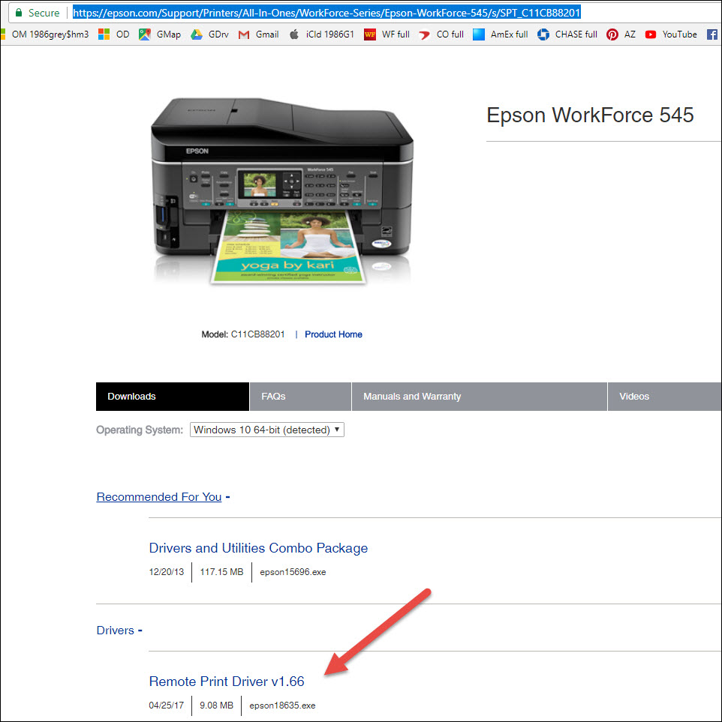The width and height of the screenshot is (722, 722).
Task: Collapse the Drivers section
Action: coord(119,630)
